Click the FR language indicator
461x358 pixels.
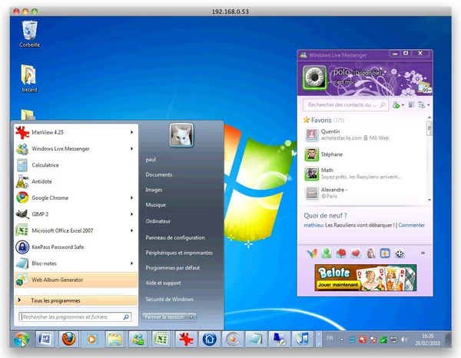coord(330,338)
